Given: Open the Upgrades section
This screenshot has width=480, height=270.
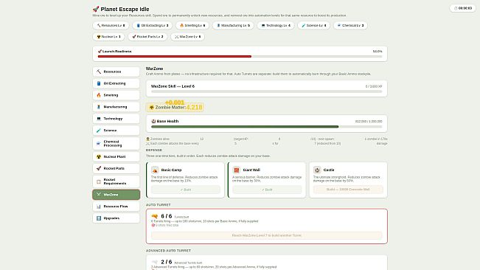Looking at the screenshot, I should (116, 218).
